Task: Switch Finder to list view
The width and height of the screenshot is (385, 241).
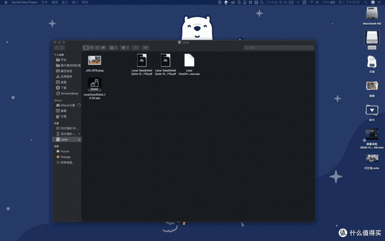Action: 92,48
